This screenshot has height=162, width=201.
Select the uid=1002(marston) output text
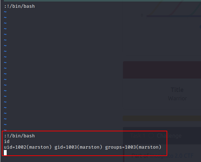(28, 147)
